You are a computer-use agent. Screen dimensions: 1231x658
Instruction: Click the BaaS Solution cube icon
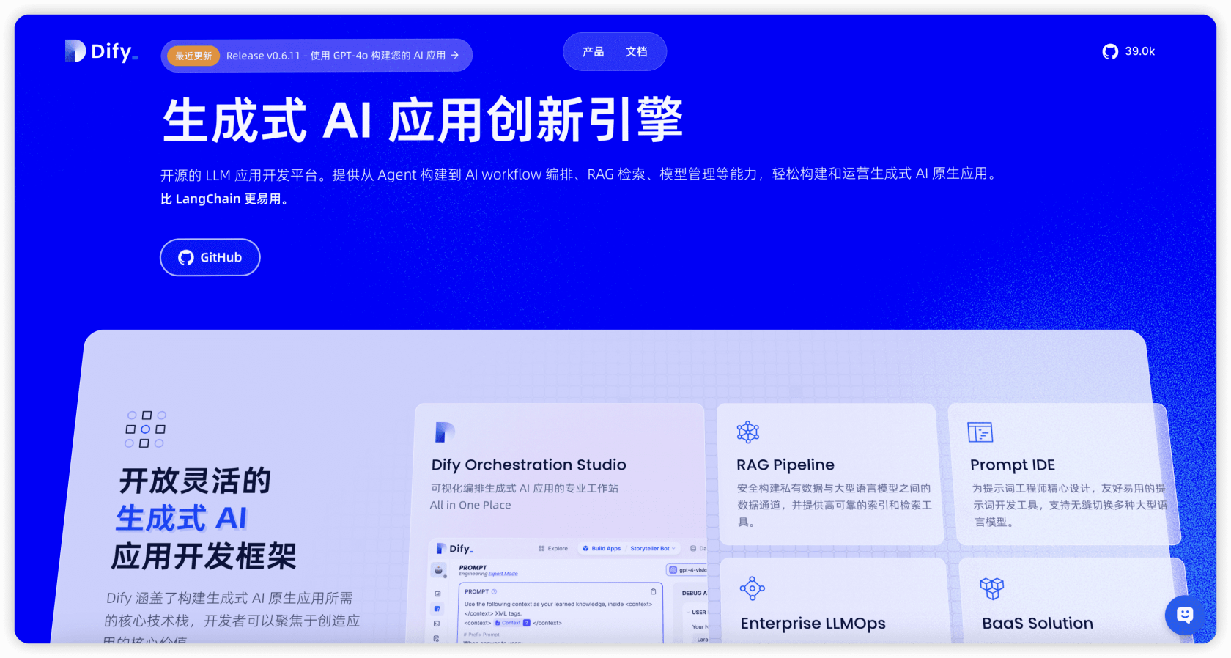point(991,588)
